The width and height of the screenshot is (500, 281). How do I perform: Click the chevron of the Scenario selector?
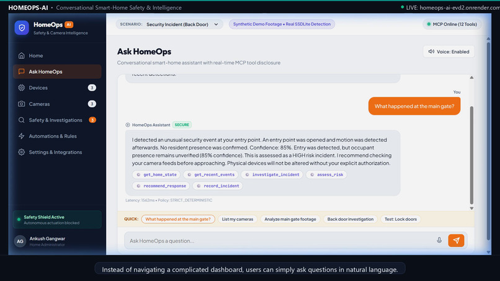tap(217, 24)
